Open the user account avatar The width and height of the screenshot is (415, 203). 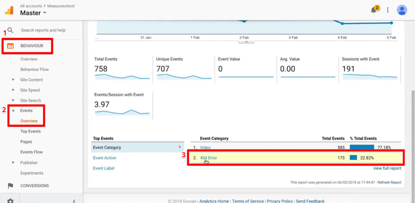pos(402,10)
